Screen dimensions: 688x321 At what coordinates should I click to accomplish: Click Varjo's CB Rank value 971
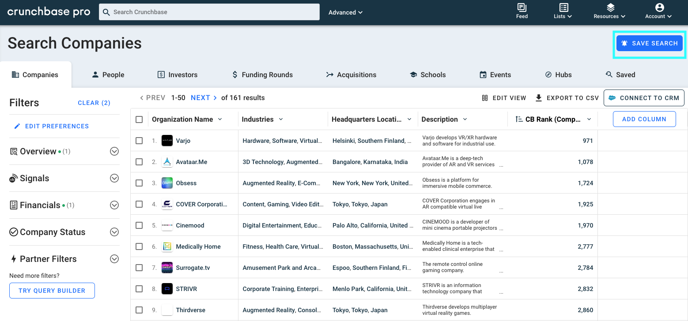point(588,141)
